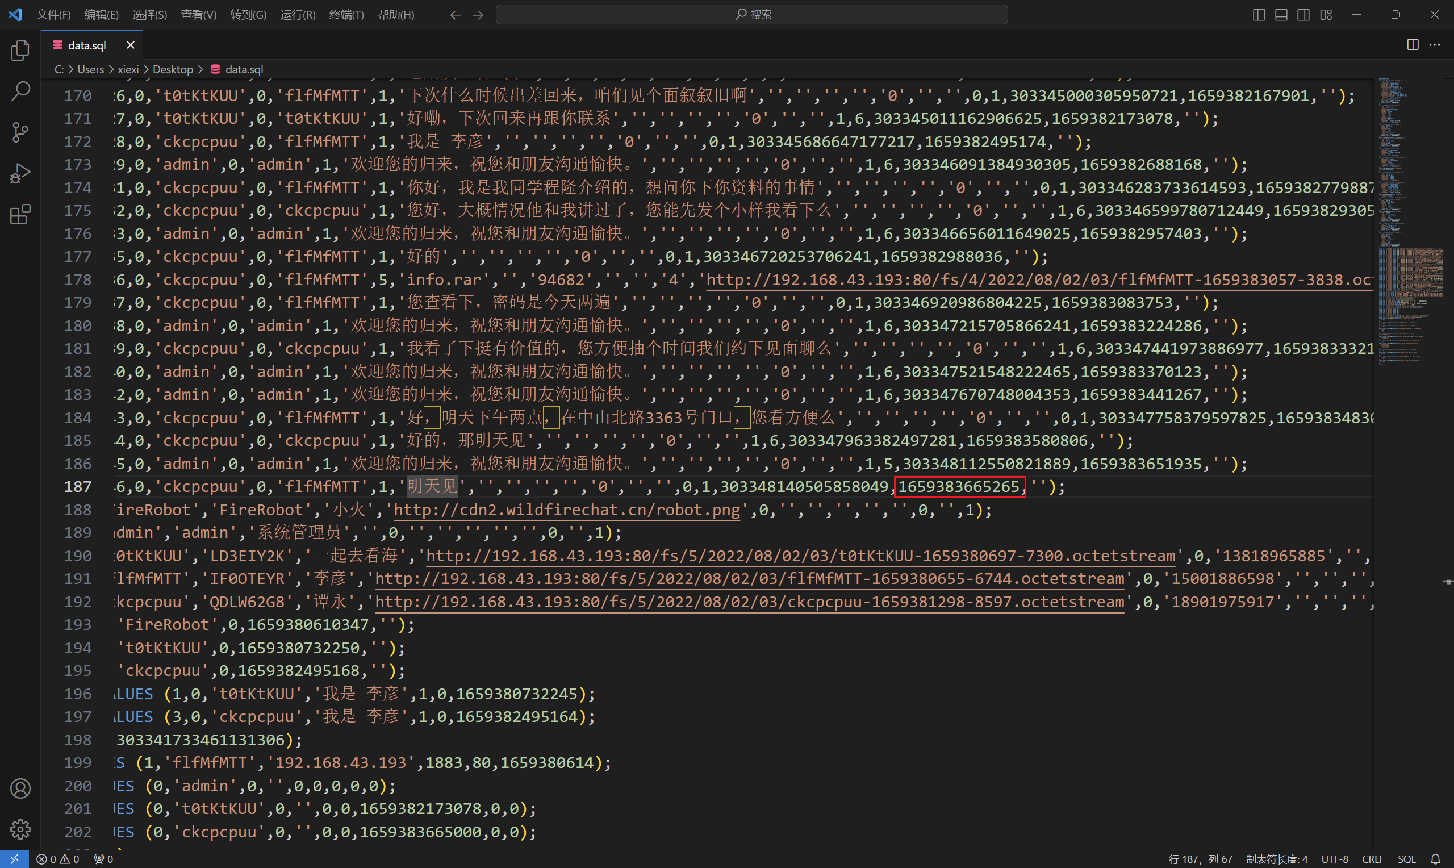The width and height of the screenshot is (1454, 868).
Task: Open the 转到(G) menu
Action: click(248, 15)
